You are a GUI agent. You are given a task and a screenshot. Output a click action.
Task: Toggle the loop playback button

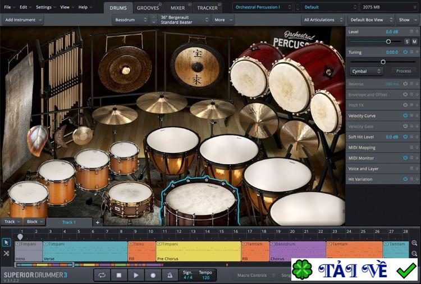[x=102, y=275]
